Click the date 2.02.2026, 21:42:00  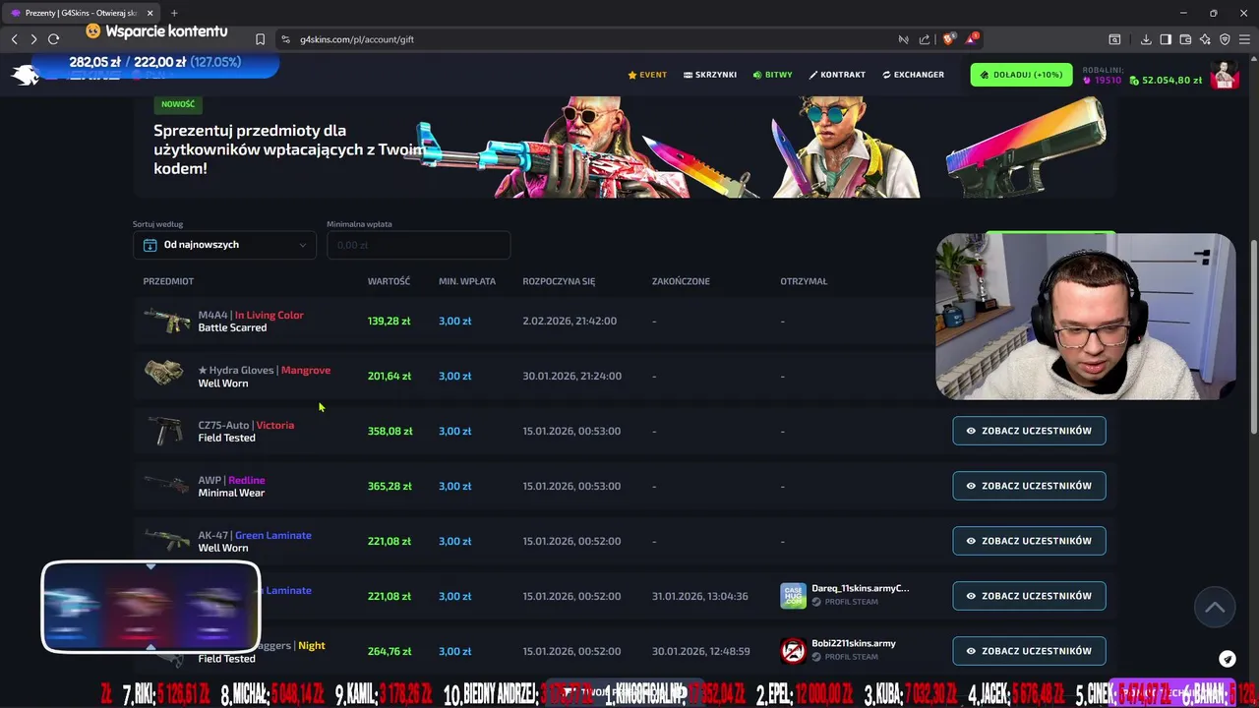coord(570,321)
